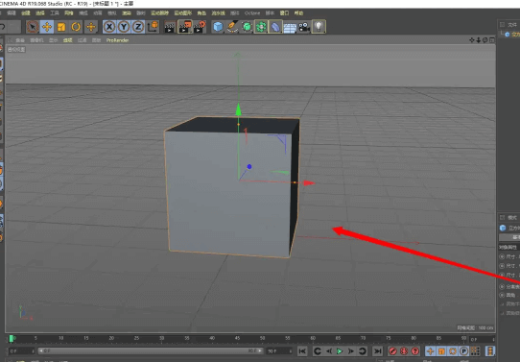Open the viewport ProRender menu
Viewport: 520px width, 362px height.
117,40
